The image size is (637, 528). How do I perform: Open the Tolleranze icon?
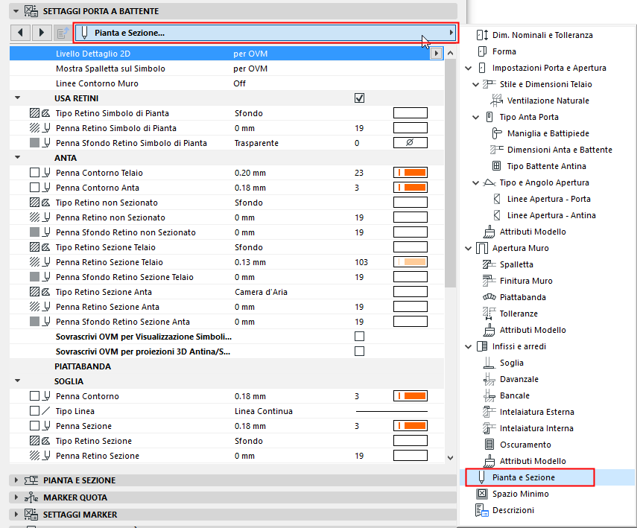[x=489, y=313]
